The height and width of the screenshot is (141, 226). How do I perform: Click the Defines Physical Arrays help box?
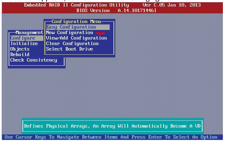pyautogui.click(x=112, y=126)
